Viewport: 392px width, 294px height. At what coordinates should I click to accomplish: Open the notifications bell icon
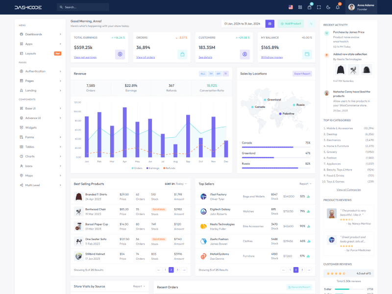click(338, 7)
